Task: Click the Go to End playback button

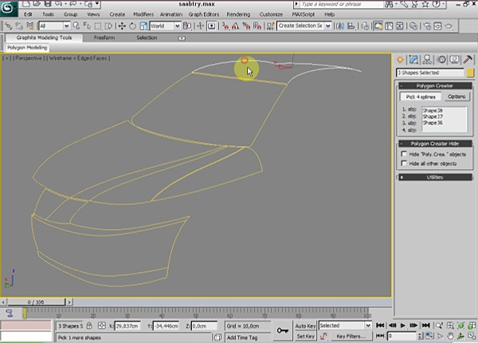Action: pos(426,325)
